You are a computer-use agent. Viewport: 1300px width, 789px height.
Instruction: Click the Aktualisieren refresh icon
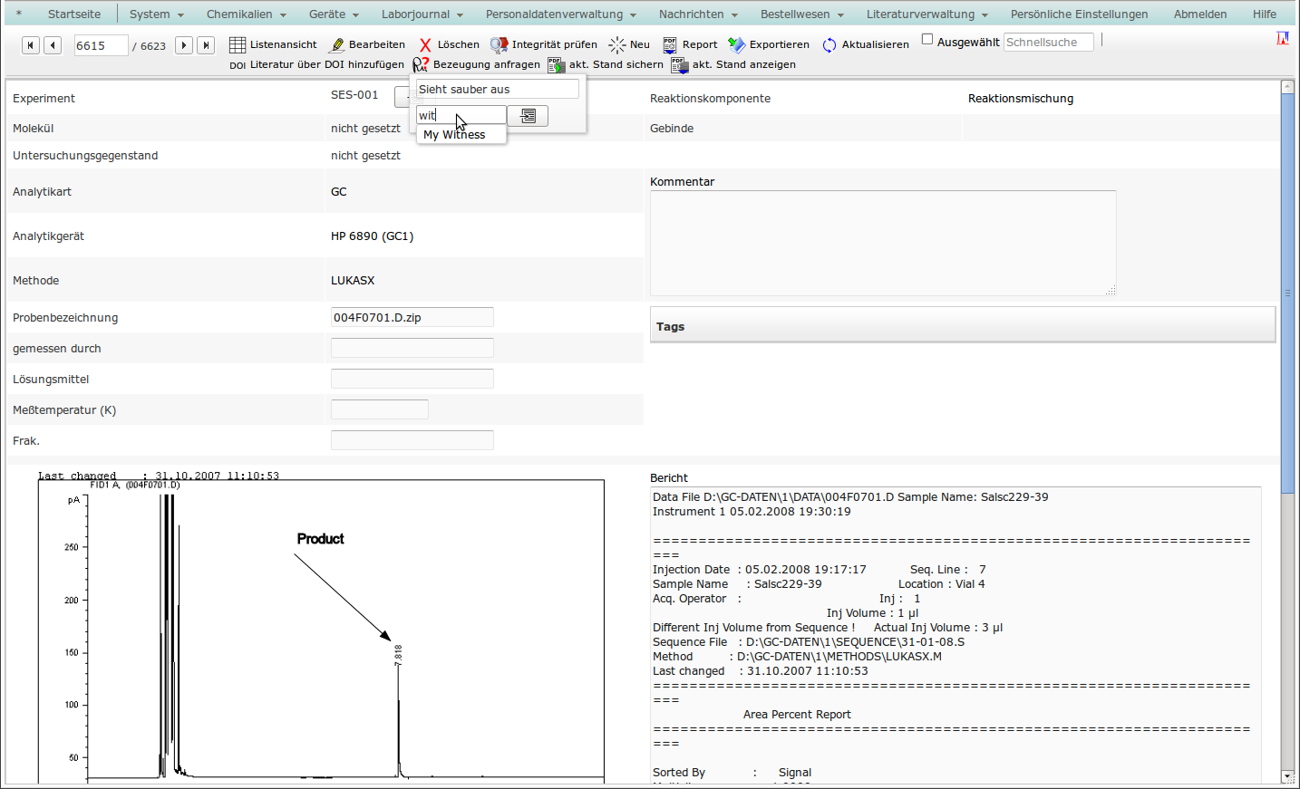pyautogui.click(x=829, y=44)
